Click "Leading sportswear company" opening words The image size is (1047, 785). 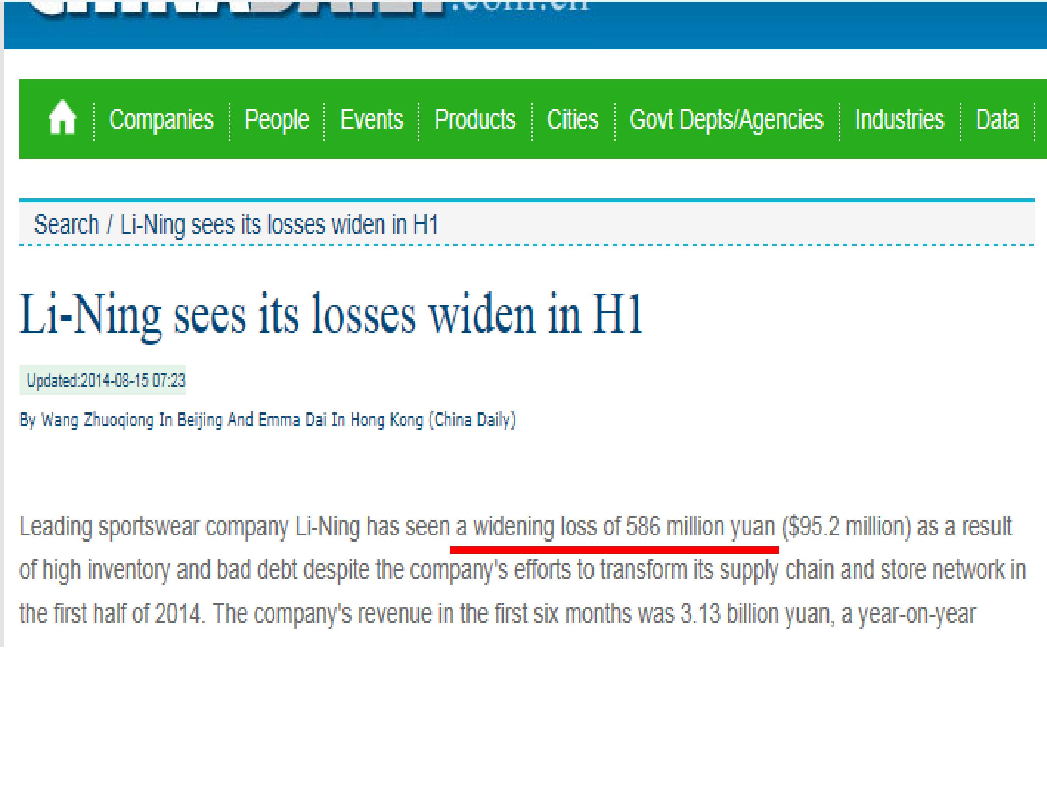click(x=154, y=527)
